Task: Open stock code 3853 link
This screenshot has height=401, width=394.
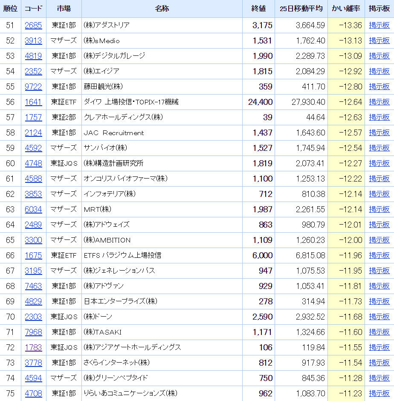Action: tap(33, 194)
